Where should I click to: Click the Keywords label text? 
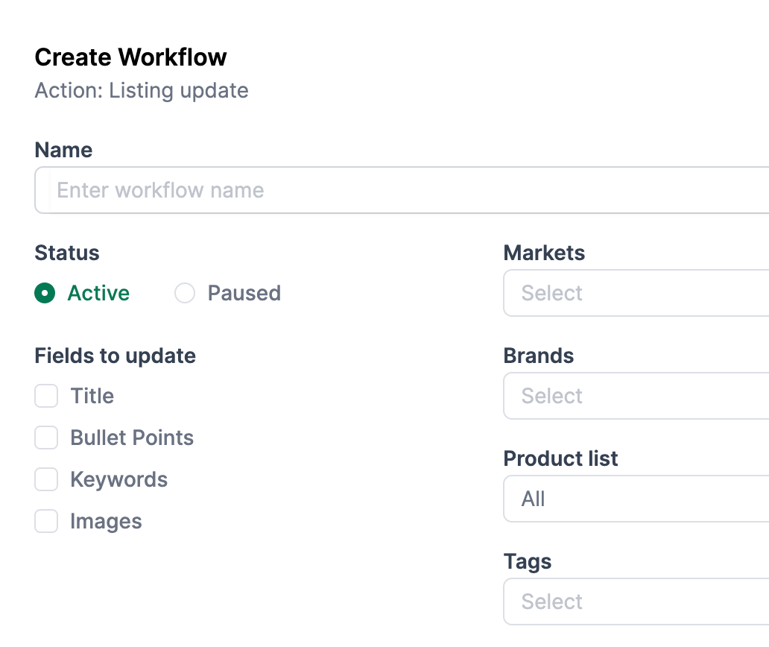pyautogui.click(x=119, y=479)
